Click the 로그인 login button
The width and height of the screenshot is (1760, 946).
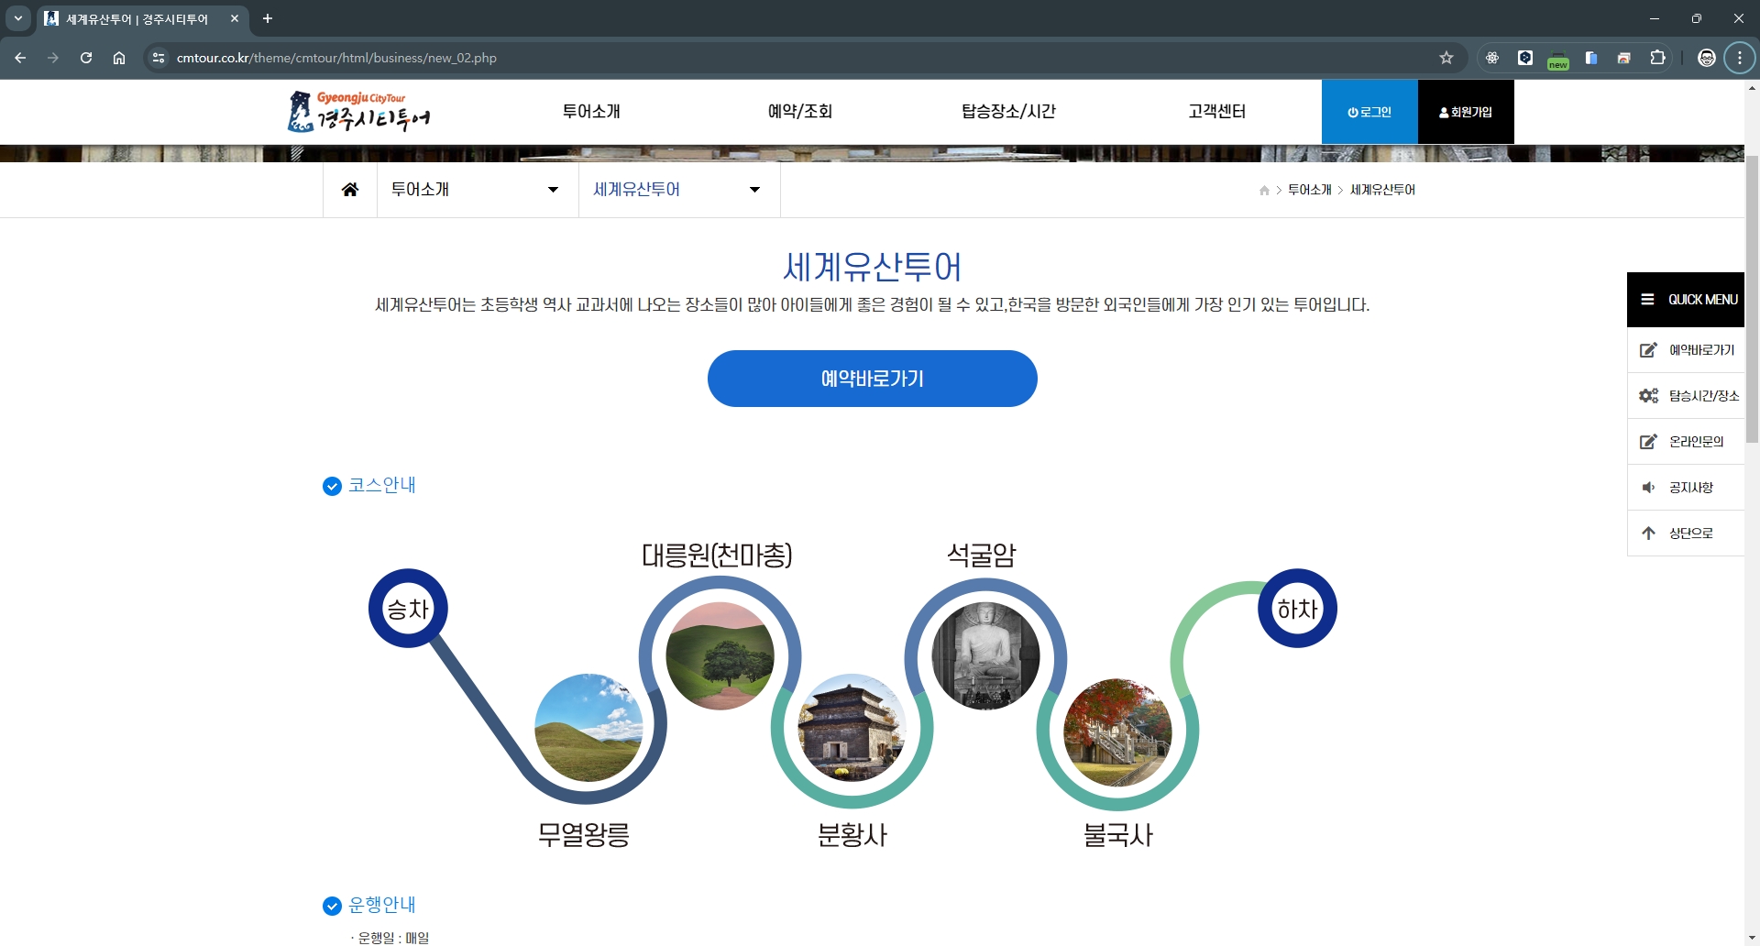(x=1369, y=111)
